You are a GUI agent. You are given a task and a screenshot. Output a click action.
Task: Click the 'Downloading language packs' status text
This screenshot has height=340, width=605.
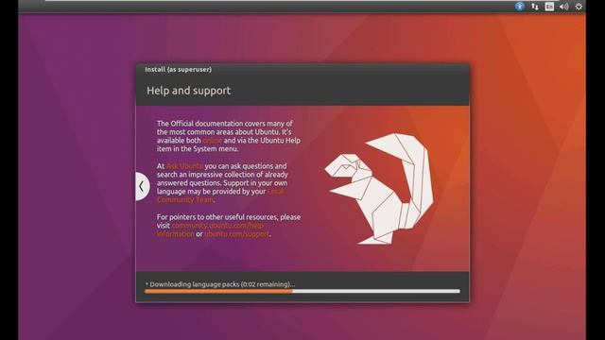point(220,284)
